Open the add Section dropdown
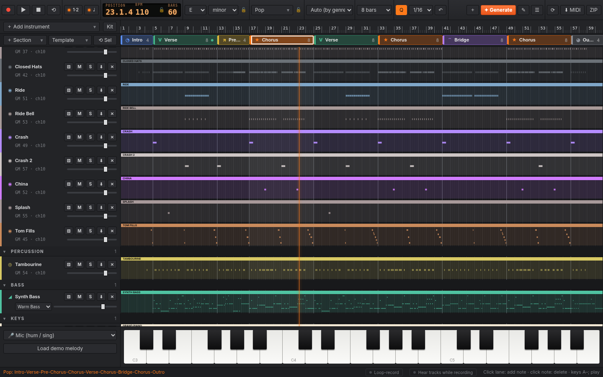This screenshot has width=603, height=377. point(25,40)
